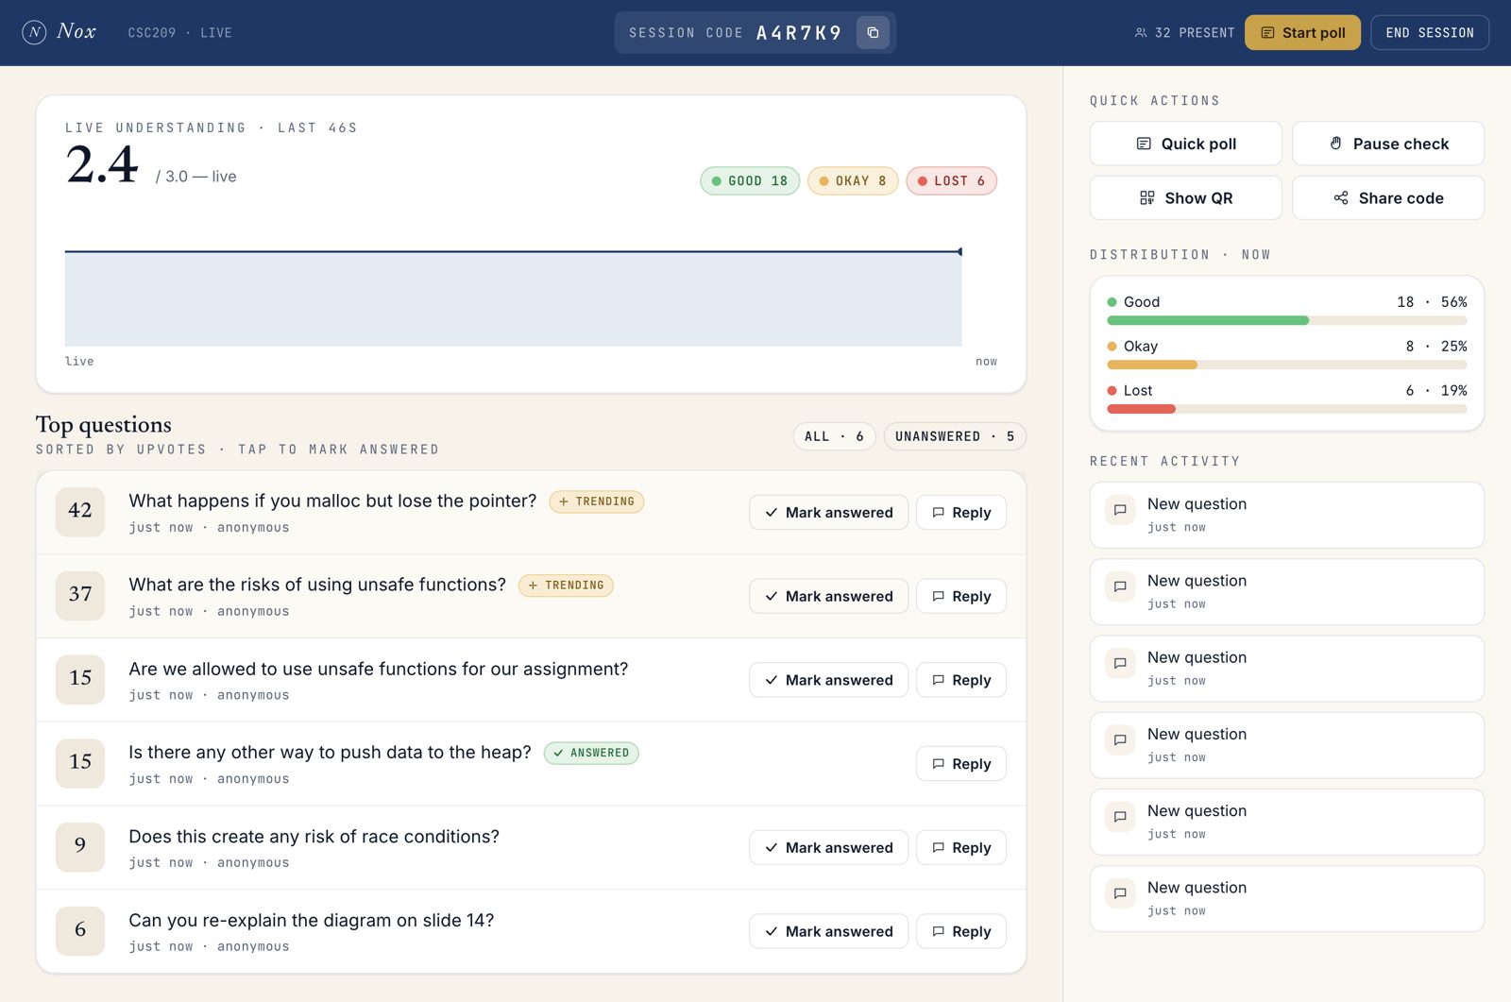Reply to the push data to heap question
Screen dimensions: 1511x1002
960,763
